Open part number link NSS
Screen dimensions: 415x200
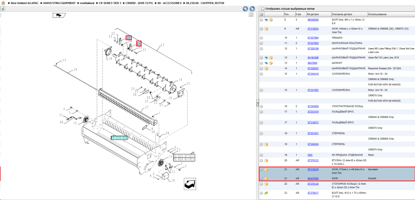point(310,155)
